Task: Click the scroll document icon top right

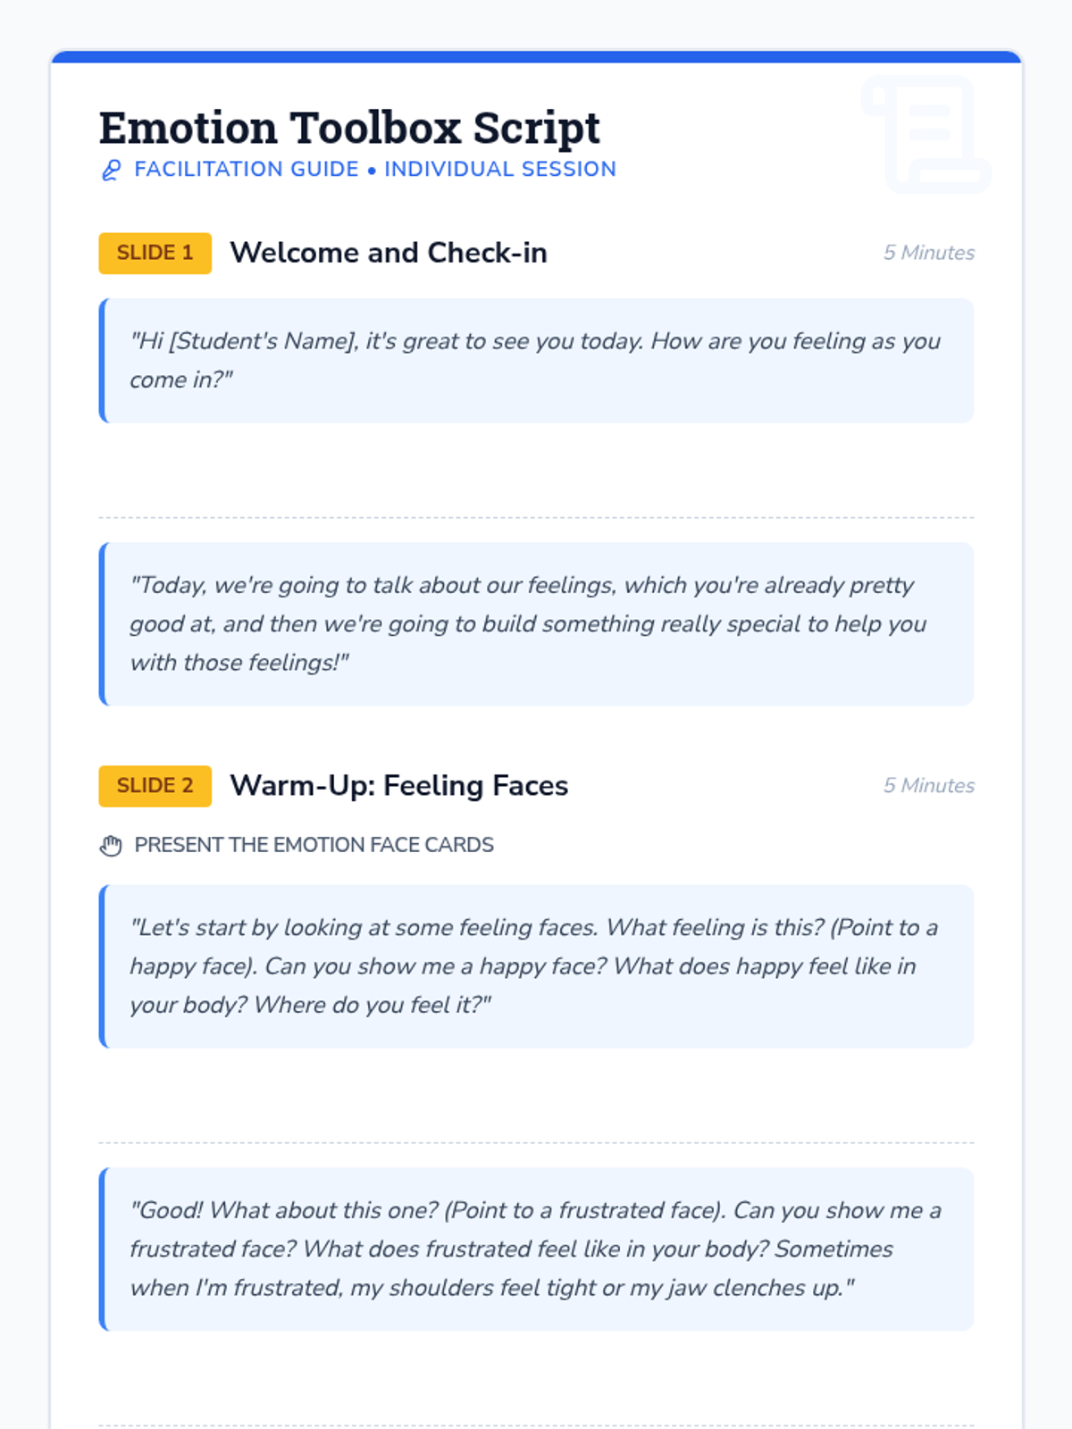Action: click(x=926, y=134)
